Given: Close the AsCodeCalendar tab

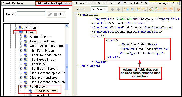Looking at the screenshot, I should pos(99,3).
